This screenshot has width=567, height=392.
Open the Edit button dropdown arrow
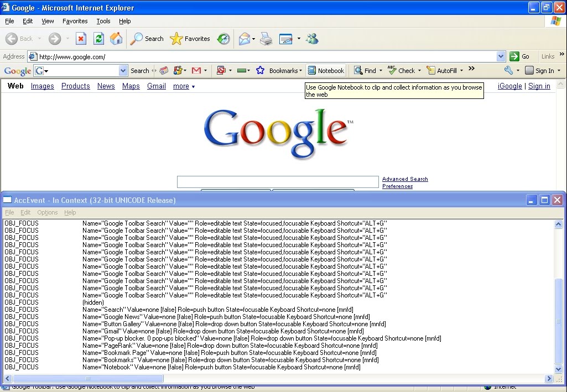point(299,39)
